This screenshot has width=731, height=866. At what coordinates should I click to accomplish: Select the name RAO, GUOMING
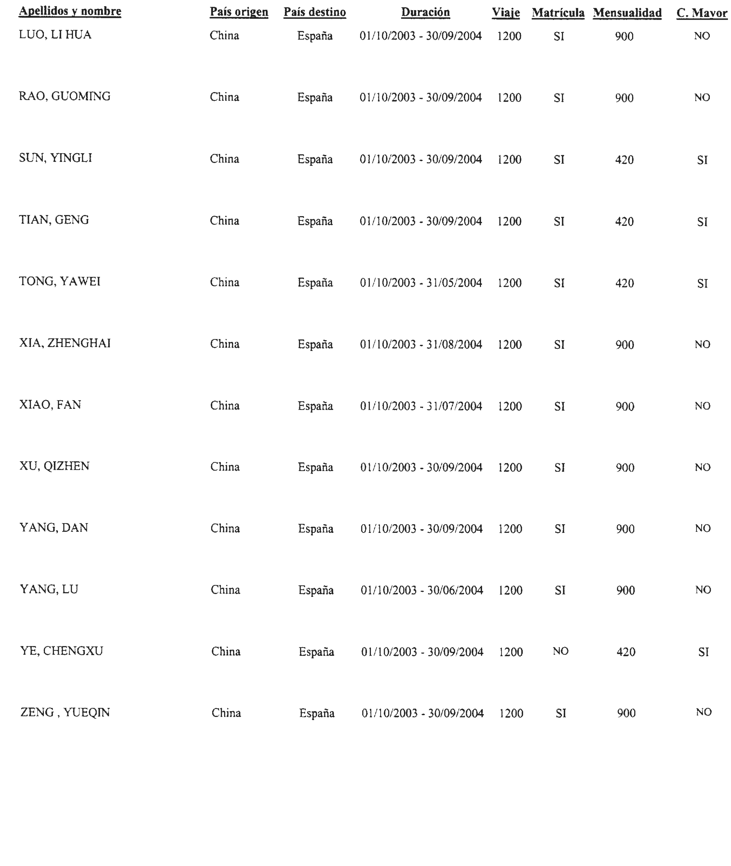65,96
